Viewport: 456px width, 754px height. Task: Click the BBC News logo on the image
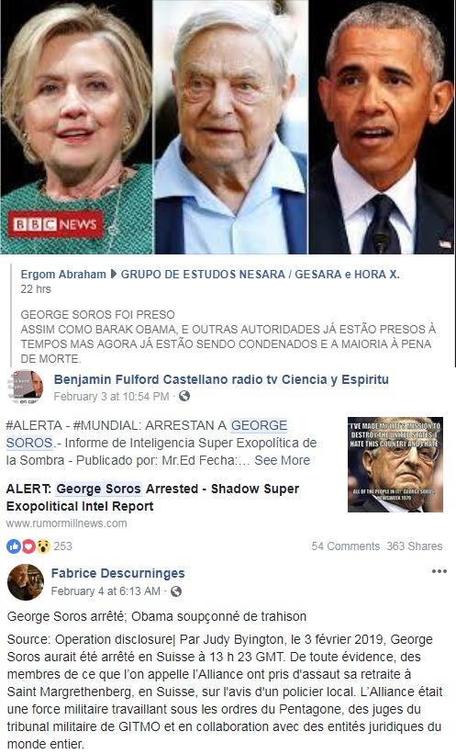tap(55, 224)
